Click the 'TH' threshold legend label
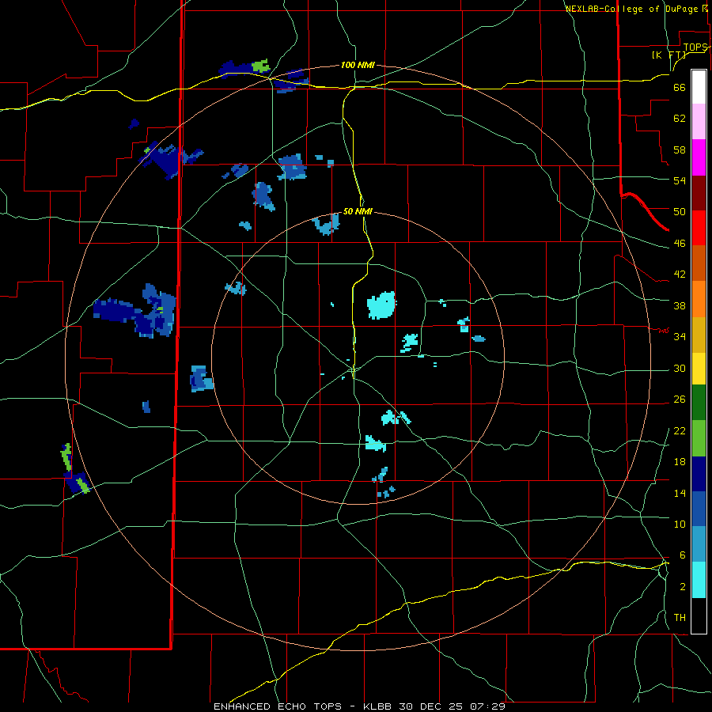The image size is (712, 712). [x=680, y=617]
